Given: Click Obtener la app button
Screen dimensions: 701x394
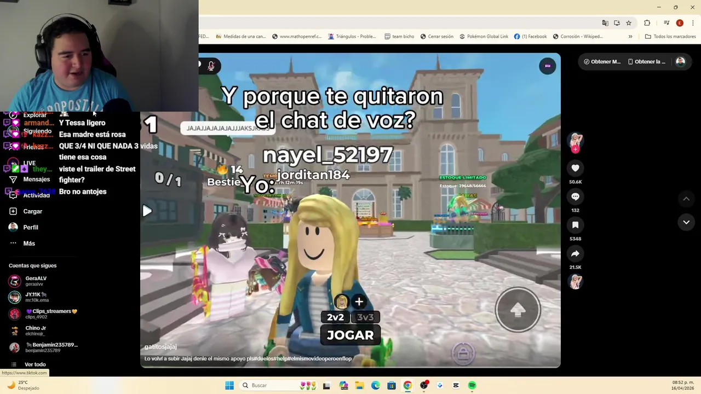Looking at the screenshot, I should click(x=647, y=61).
